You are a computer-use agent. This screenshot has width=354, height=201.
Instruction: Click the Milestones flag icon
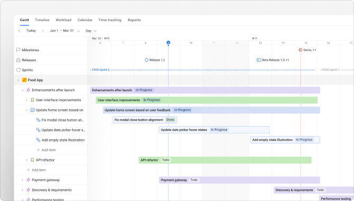pyautogui.click(x=19, y=50)
